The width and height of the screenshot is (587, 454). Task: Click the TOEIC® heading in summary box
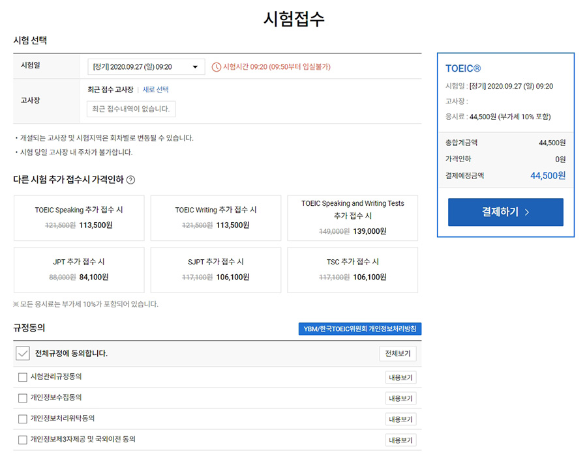pos(463,68)
